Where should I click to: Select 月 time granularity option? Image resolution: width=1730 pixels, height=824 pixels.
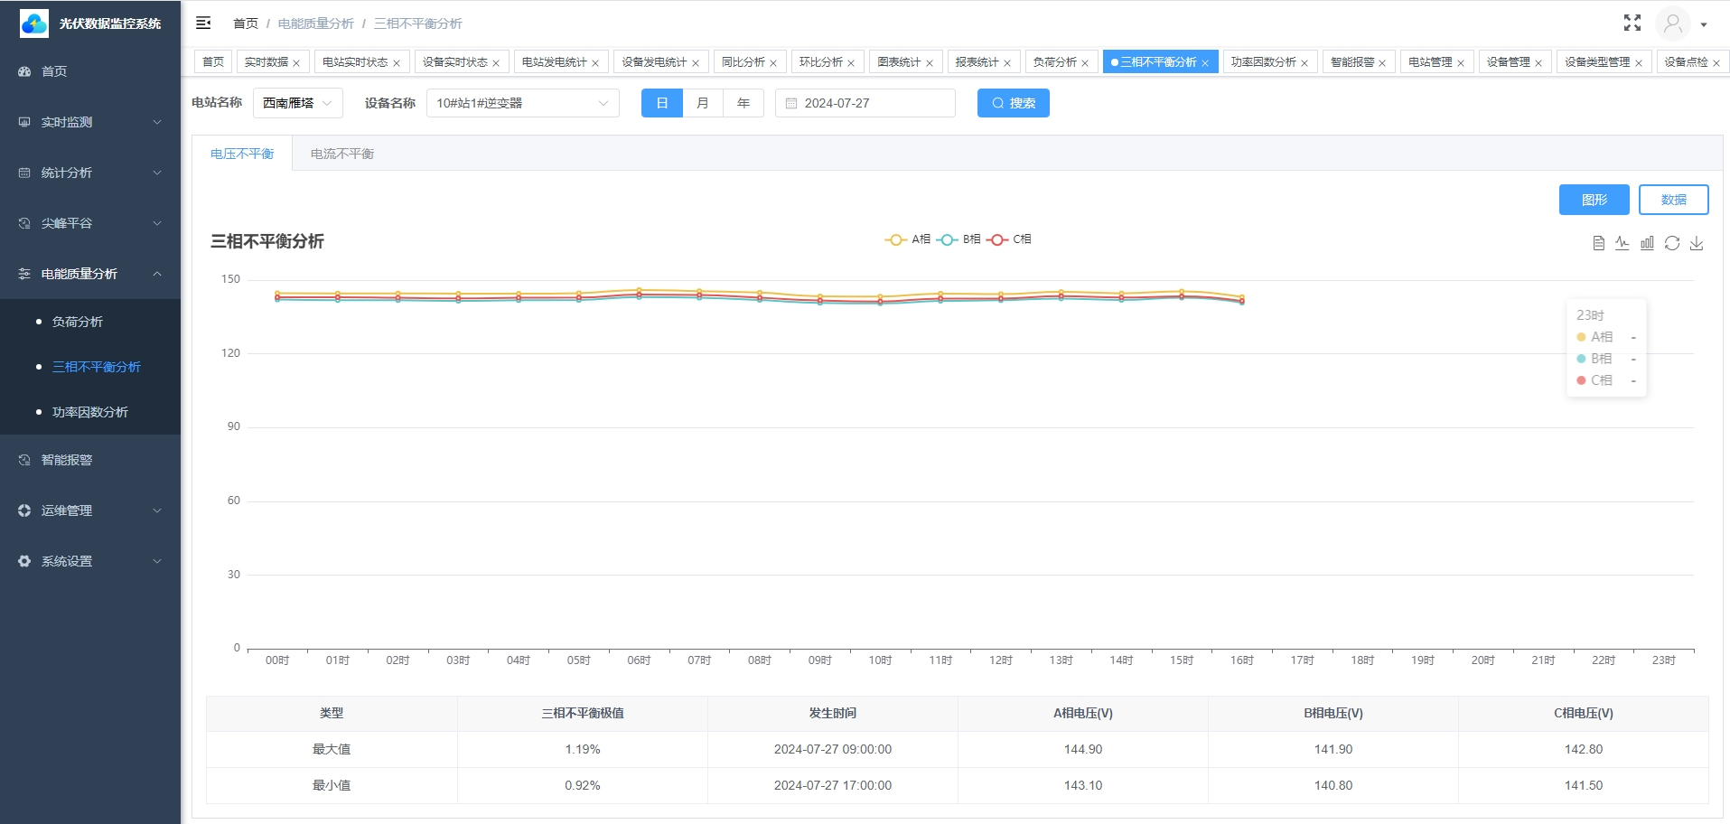[702, 103]
